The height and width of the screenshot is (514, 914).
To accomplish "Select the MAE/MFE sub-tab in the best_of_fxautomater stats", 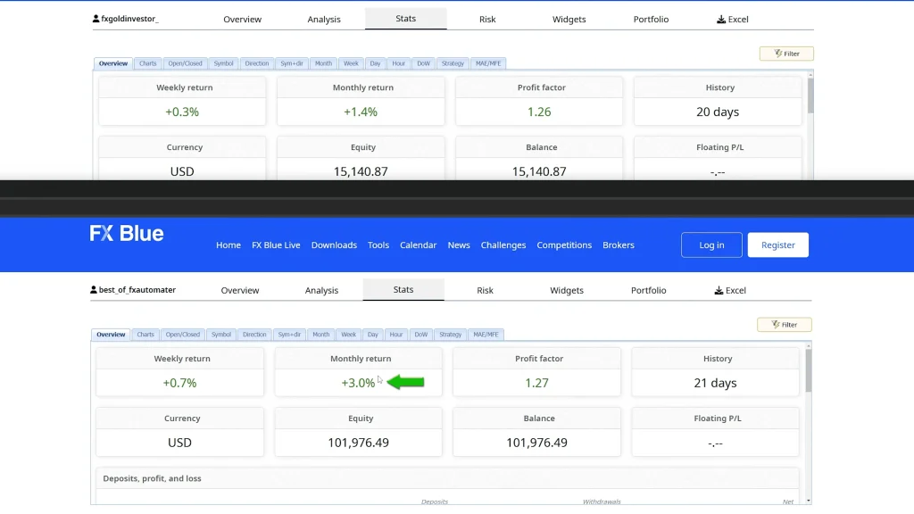I will pos(486,335).
